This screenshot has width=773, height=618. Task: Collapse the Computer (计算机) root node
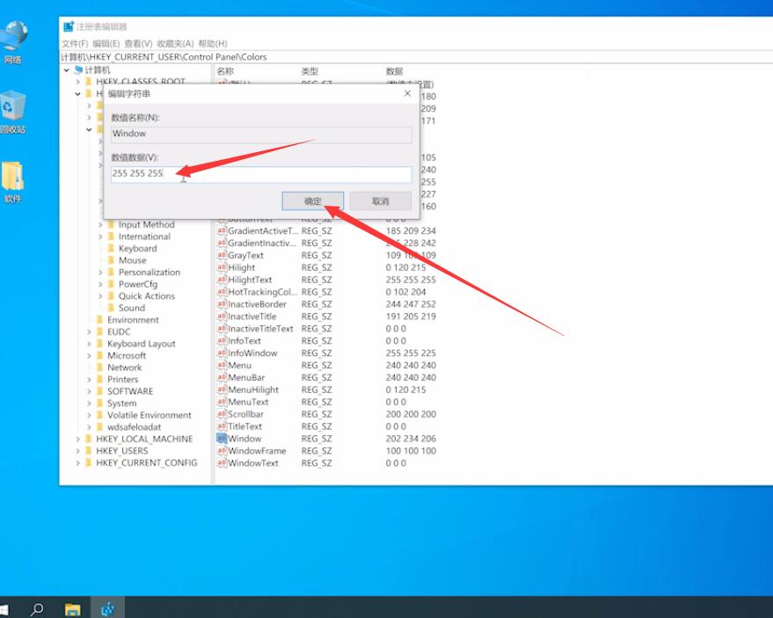pyautogui.click(x=66, y=70)
